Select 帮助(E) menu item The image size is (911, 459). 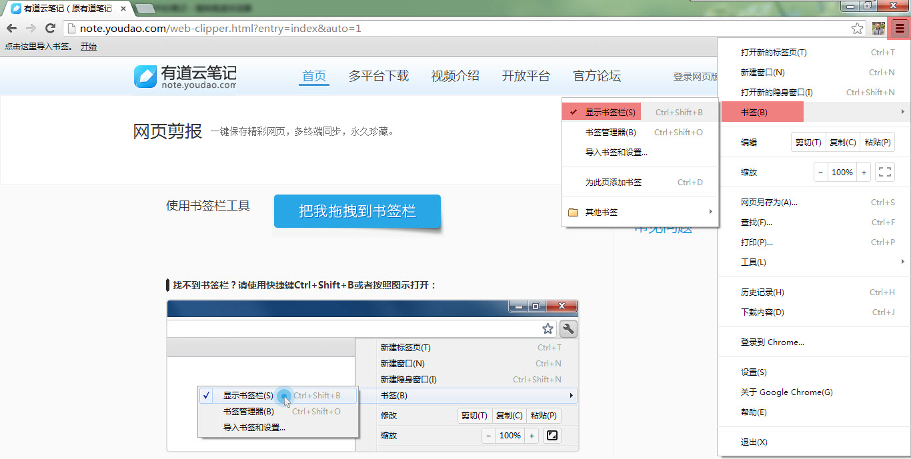[x=814, y=412]
